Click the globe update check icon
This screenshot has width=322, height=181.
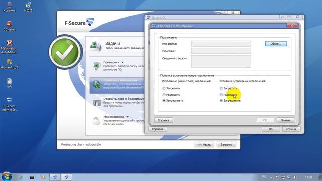tap(96, 84)
